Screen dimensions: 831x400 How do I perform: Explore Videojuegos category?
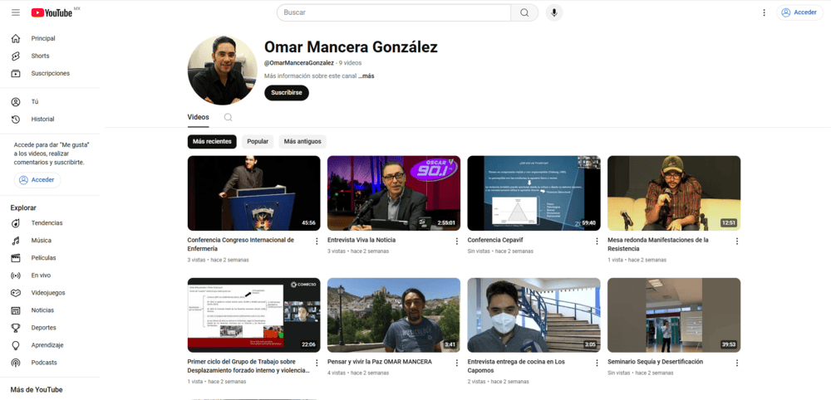[50, 293]
